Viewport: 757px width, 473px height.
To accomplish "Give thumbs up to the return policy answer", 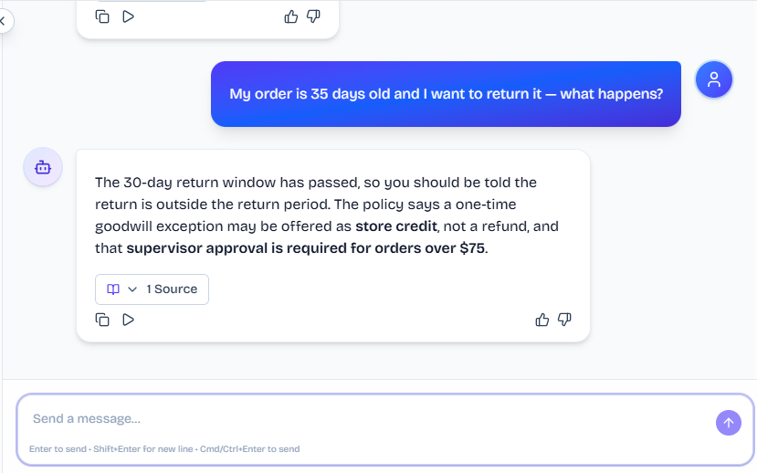I will pos(542,320).
